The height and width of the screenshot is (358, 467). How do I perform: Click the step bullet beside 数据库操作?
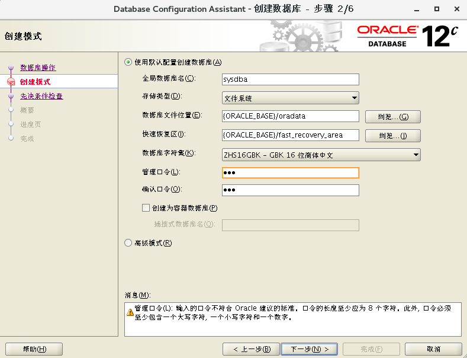[11, 68]
